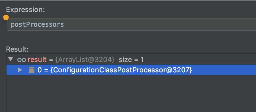Viewport: 256px width, 112px height.
Task: Click the glasses watch icon beside result
Action: pos(21,60)
